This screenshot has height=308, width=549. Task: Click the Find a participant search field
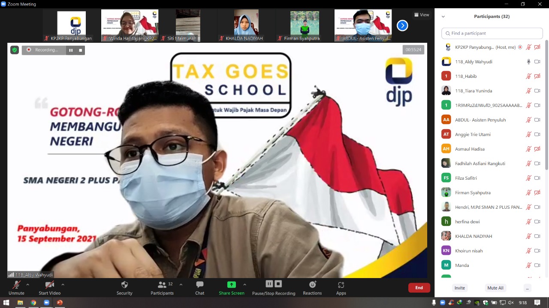(492, 33)
